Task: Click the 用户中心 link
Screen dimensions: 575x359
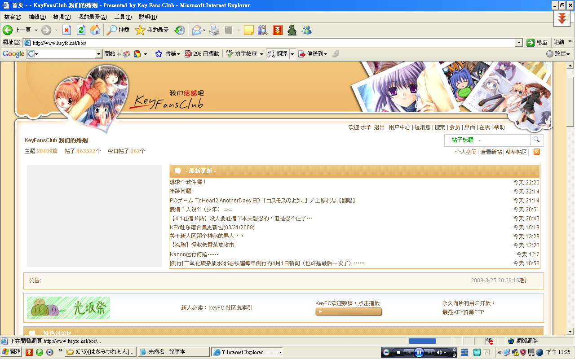Action: 399,127
